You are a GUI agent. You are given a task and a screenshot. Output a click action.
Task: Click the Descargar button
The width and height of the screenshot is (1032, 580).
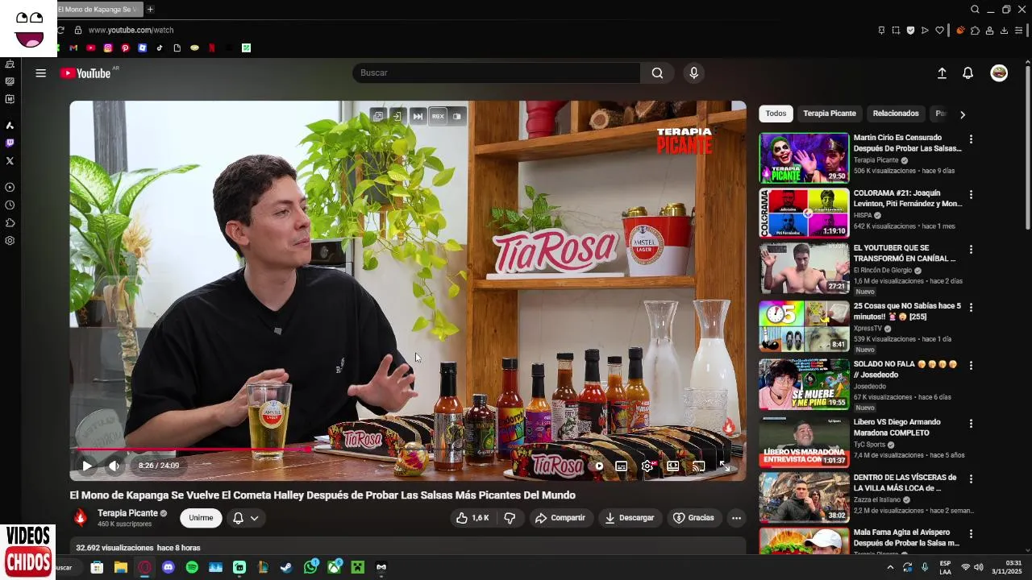[630, 518]
